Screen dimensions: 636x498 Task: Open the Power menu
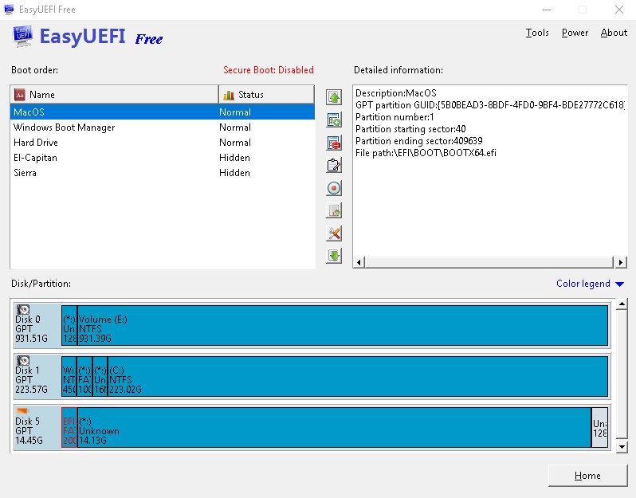coord(575,33)
